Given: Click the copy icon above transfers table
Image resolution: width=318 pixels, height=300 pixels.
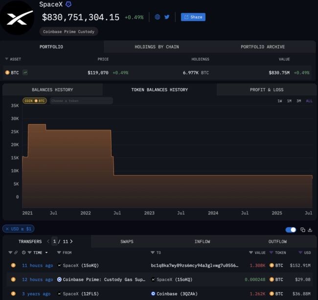Looking at the screenshot, I should pos(303,230).
